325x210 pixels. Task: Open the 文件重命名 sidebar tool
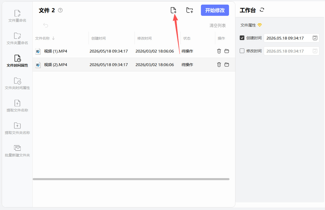(x=17, y=16)
